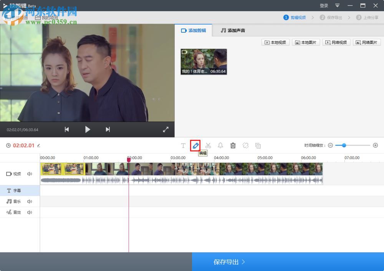Open the title bar dropdown menu
Screen dimensions: 384x271
[337, 5]
